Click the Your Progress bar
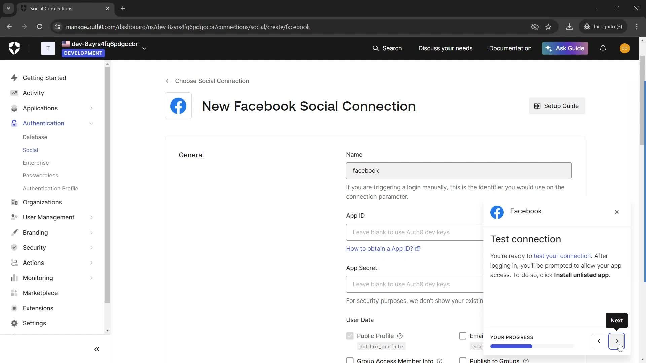Viewport: 646px width, 363px height. (x=532, y=346)
